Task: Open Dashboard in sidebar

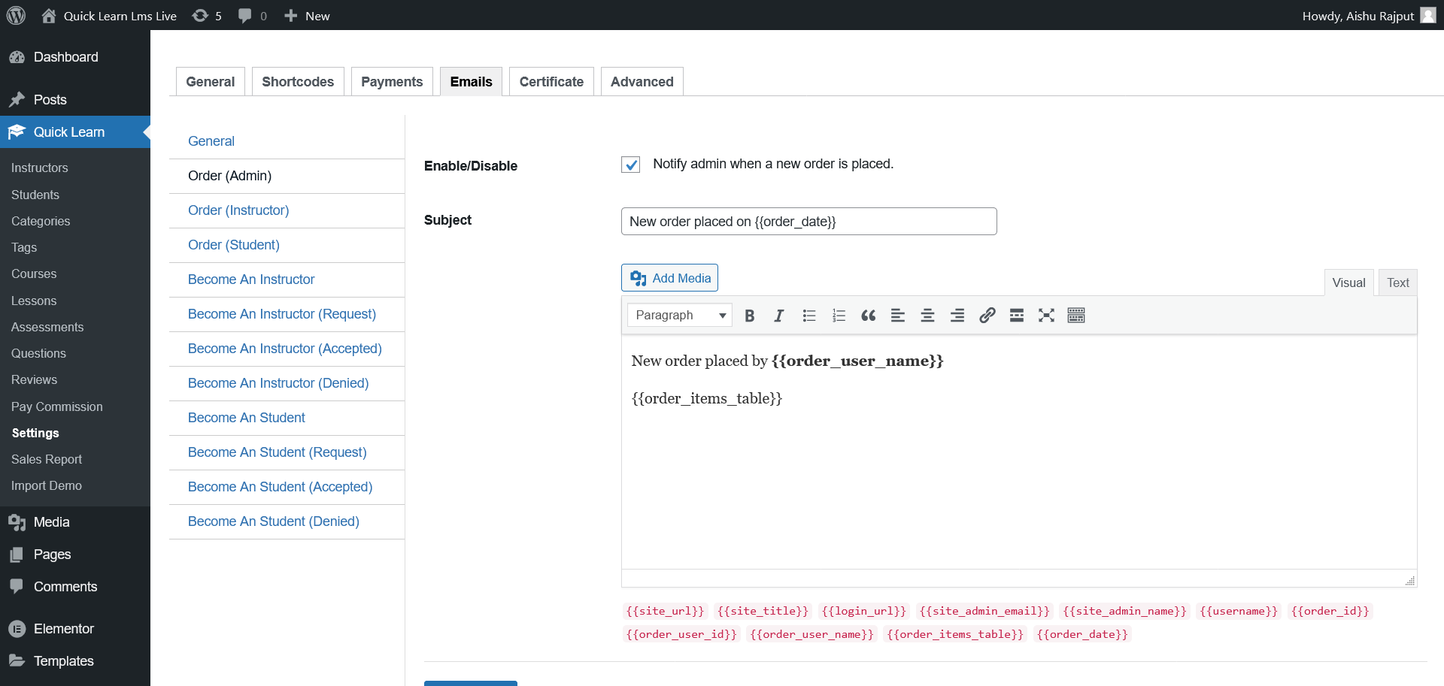Action: [x=75, y=57]
